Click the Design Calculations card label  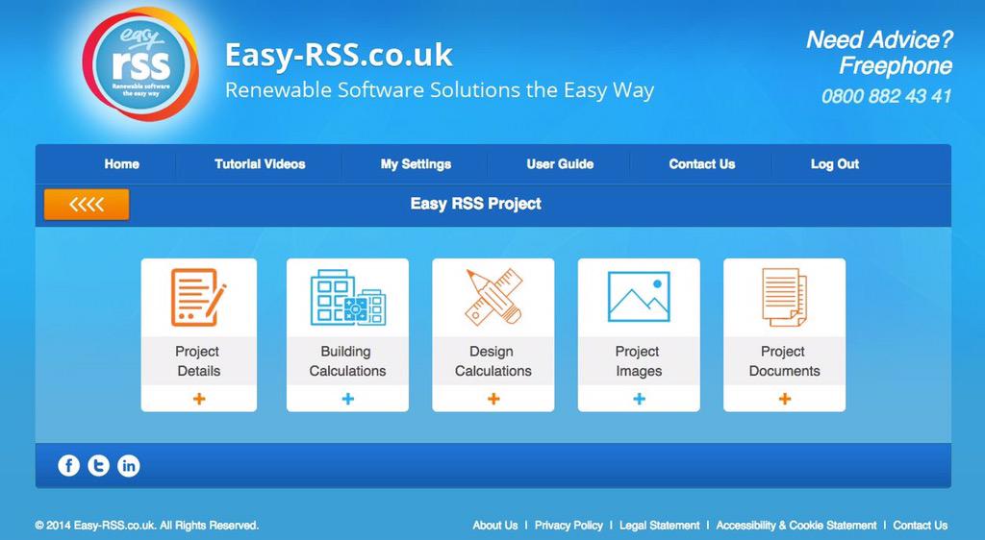click(x=493, y=361)
